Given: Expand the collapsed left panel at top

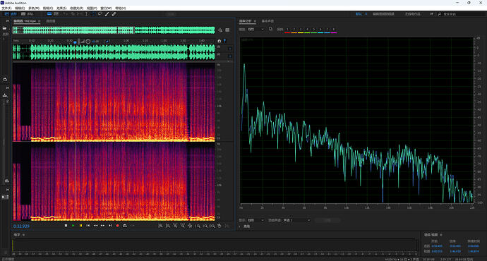Looking at the screenshot, I should click(8, 20).
